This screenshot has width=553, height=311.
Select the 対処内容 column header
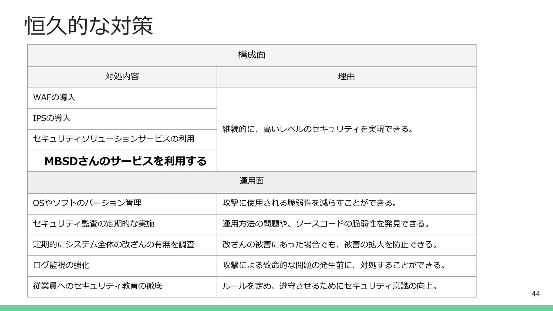tap(122, 77)
